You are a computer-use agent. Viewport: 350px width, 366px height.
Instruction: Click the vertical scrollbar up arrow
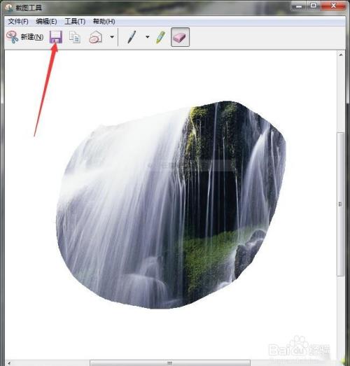(341, 55)
